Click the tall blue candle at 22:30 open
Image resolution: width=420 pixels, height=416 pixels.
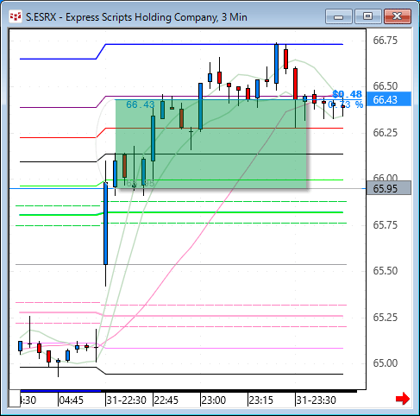coord(105,224)
